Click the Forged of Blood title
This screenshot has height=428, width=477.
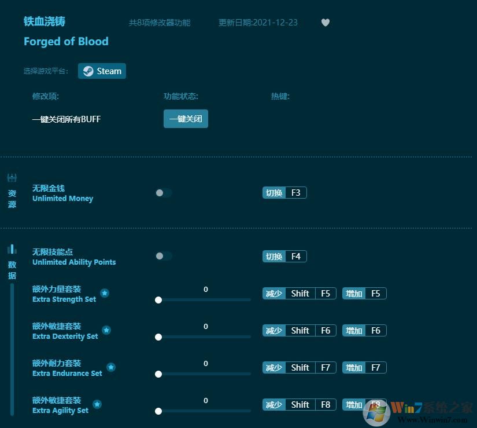[66, 42]
